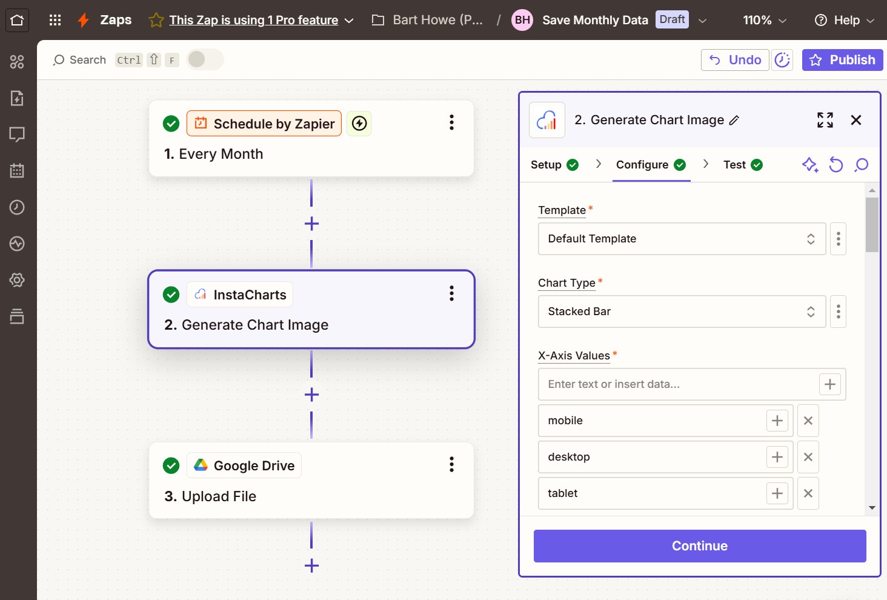The height and width of the screenshot is (600, 887).
Task: Open the comments icon in sidebar
Action: click(x=17, y=135)
